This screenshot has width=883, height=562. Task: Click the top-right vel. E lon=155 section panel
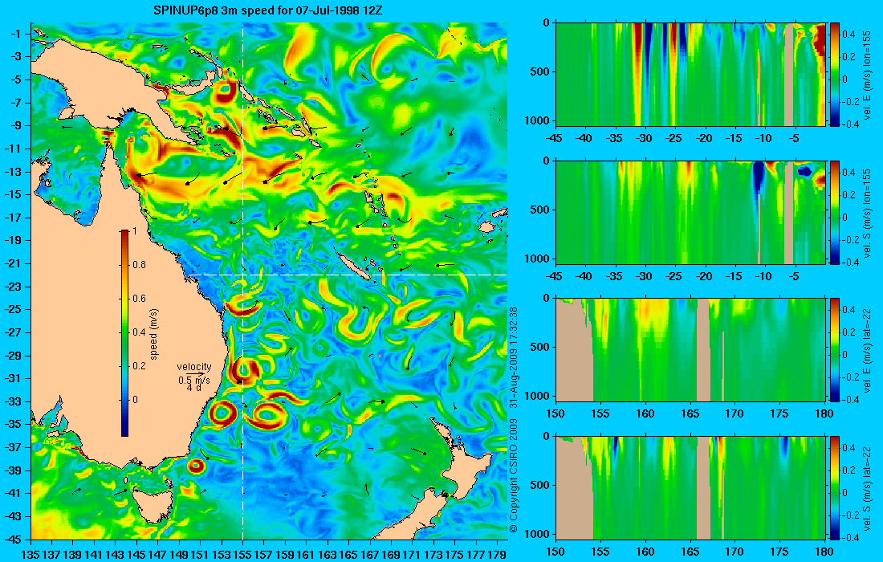690,75
